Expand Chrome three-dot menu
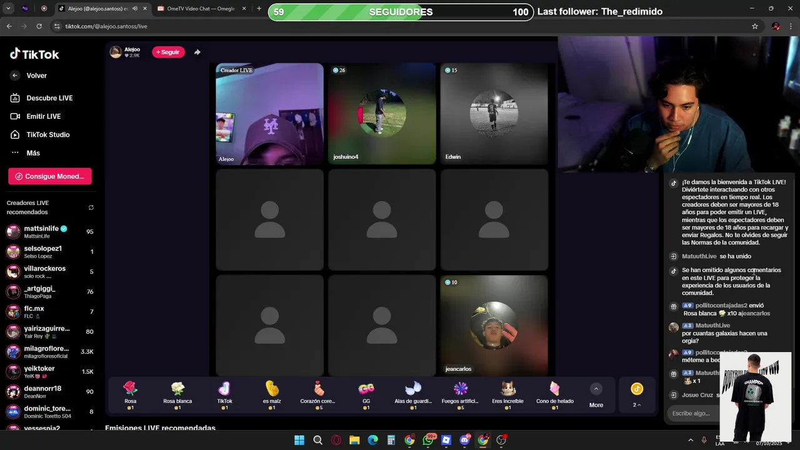800x450 pixels. point(792,26)
